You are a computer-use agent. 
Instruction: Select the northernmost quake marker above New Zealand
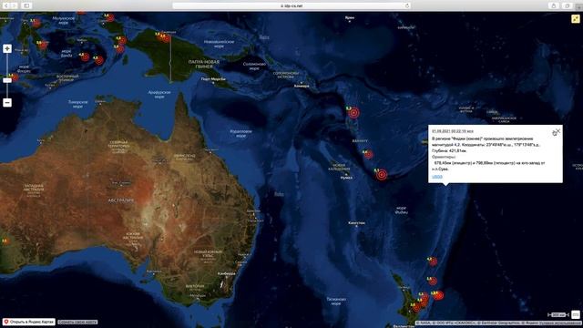click(x=433, y=261)
